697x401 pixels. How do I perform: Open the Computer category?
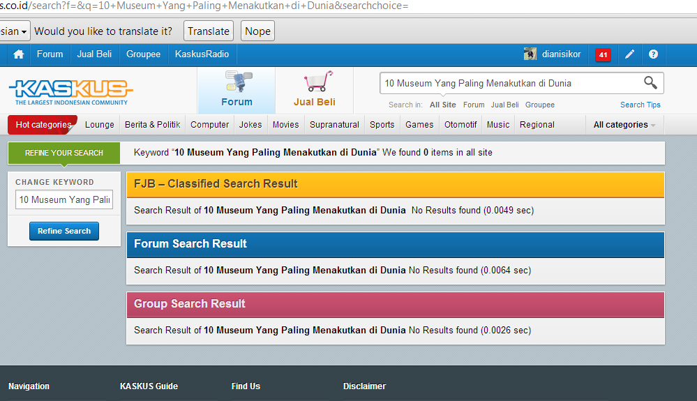tap(210, 125)
